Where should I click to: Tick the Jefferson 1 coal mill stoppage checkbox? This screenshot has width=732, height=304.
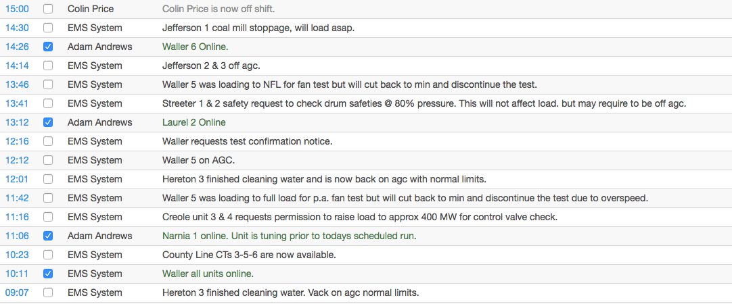pos(48,28)
